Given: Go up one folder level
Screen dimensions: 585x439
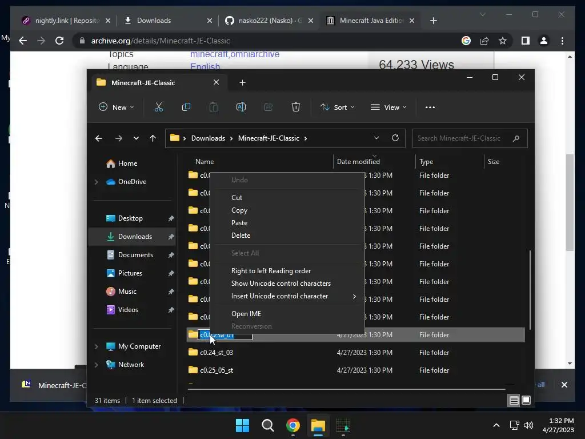Looking at the screenshot, I should coord(153,138).
